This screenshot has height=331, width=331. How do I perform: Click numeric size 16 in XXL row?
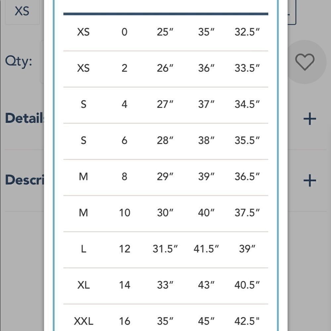coord(124,321)
